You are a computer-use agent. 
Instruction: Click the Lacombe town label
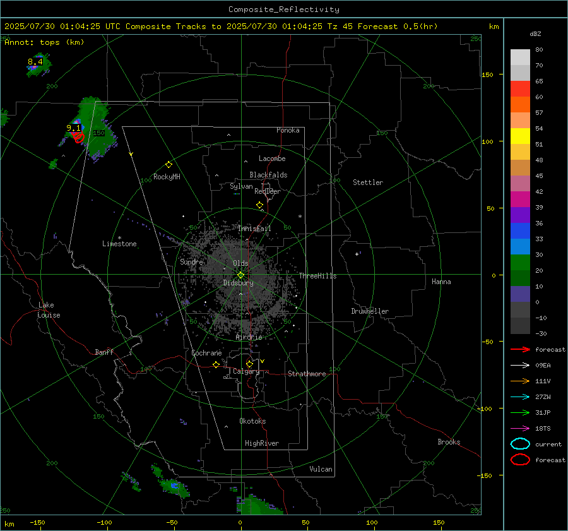(x=272, y=158)
